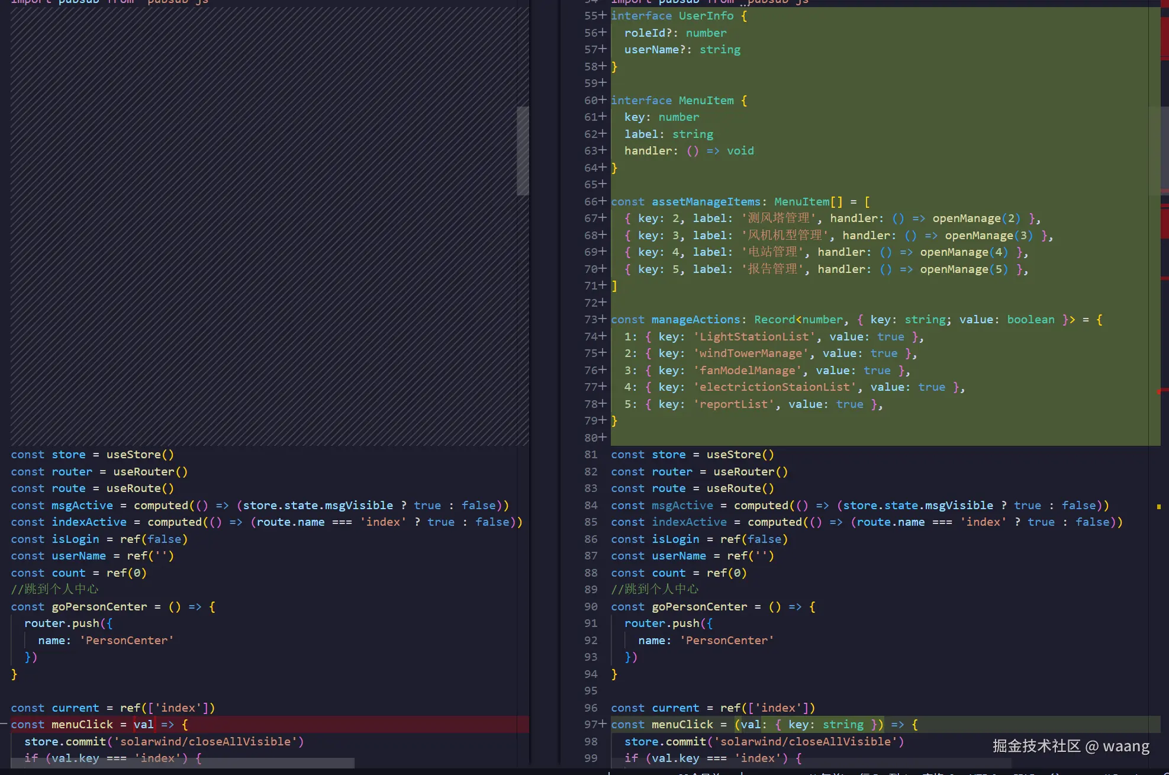Click line number 90 in the gutter
Image resolution: width=1169 pixels, height=775 pixels.
click(x=591, y=607)
